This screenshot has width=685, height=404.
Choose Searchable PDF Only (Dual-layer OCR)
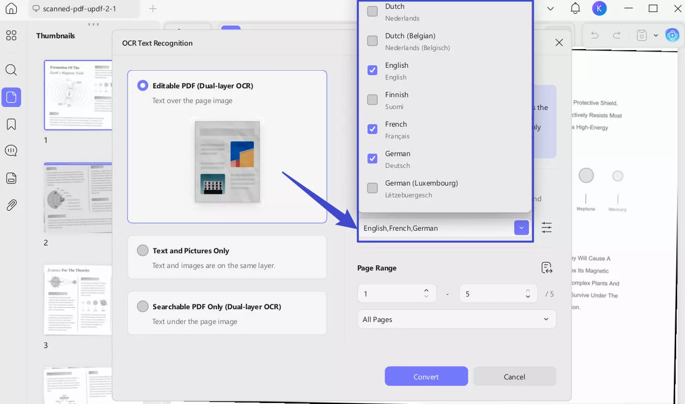(143, 306)
